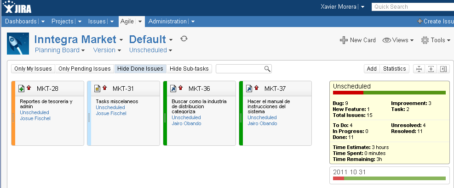454x188 pixels.
Task: Click the 'Tasks miscelaneos' summary text
Action: pyautogui.click(x=117, y=102)
